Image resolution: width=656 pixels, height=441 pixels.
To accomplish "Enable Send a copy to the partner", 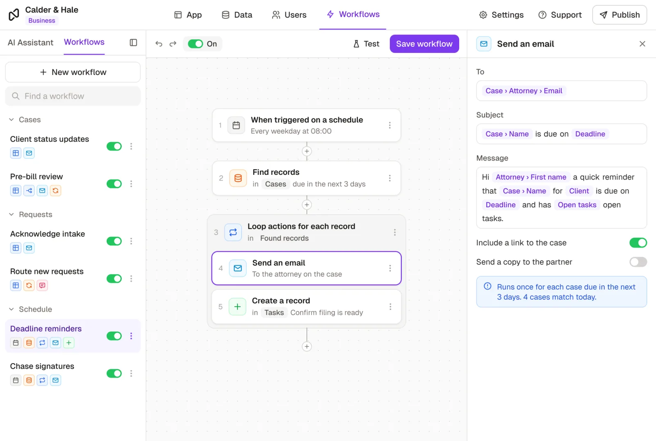I will point(638,262).
